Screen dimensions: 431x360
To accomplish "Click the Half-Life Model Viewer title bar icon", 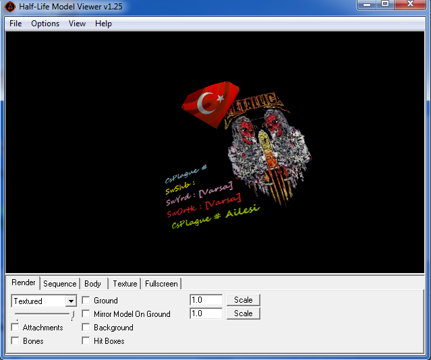I will [x=9, y=7].
